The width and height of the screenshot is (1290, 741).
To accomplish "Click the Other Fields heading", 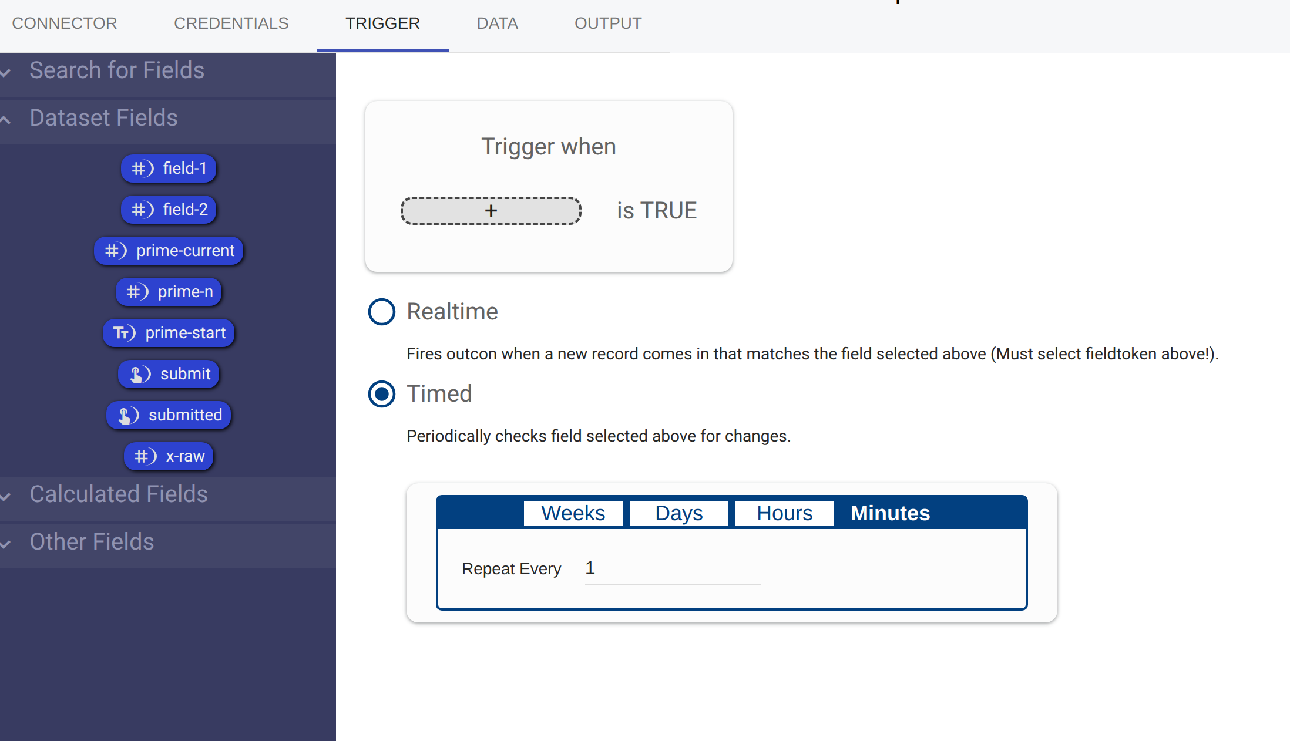I will tap(92, 542).
